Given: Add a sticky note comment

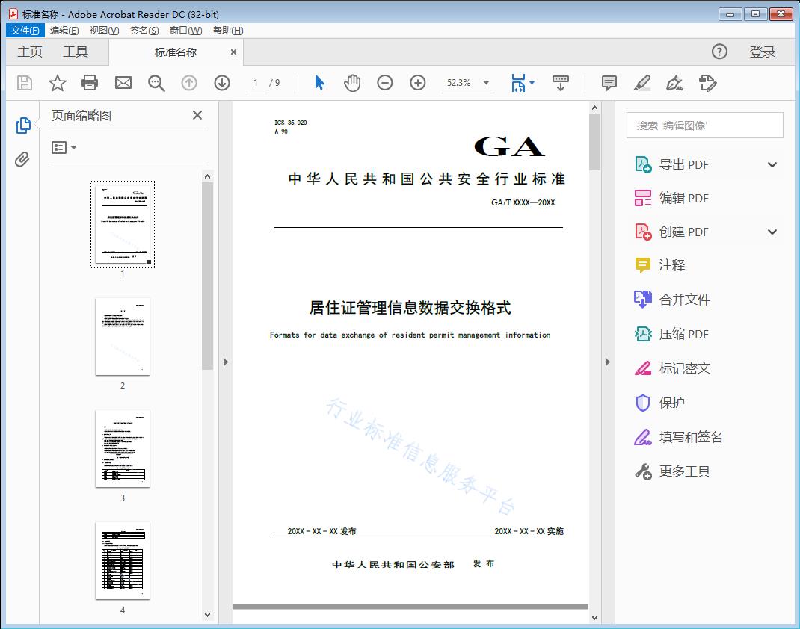Looking at the screenshot, I should click(x=609, y=83).
